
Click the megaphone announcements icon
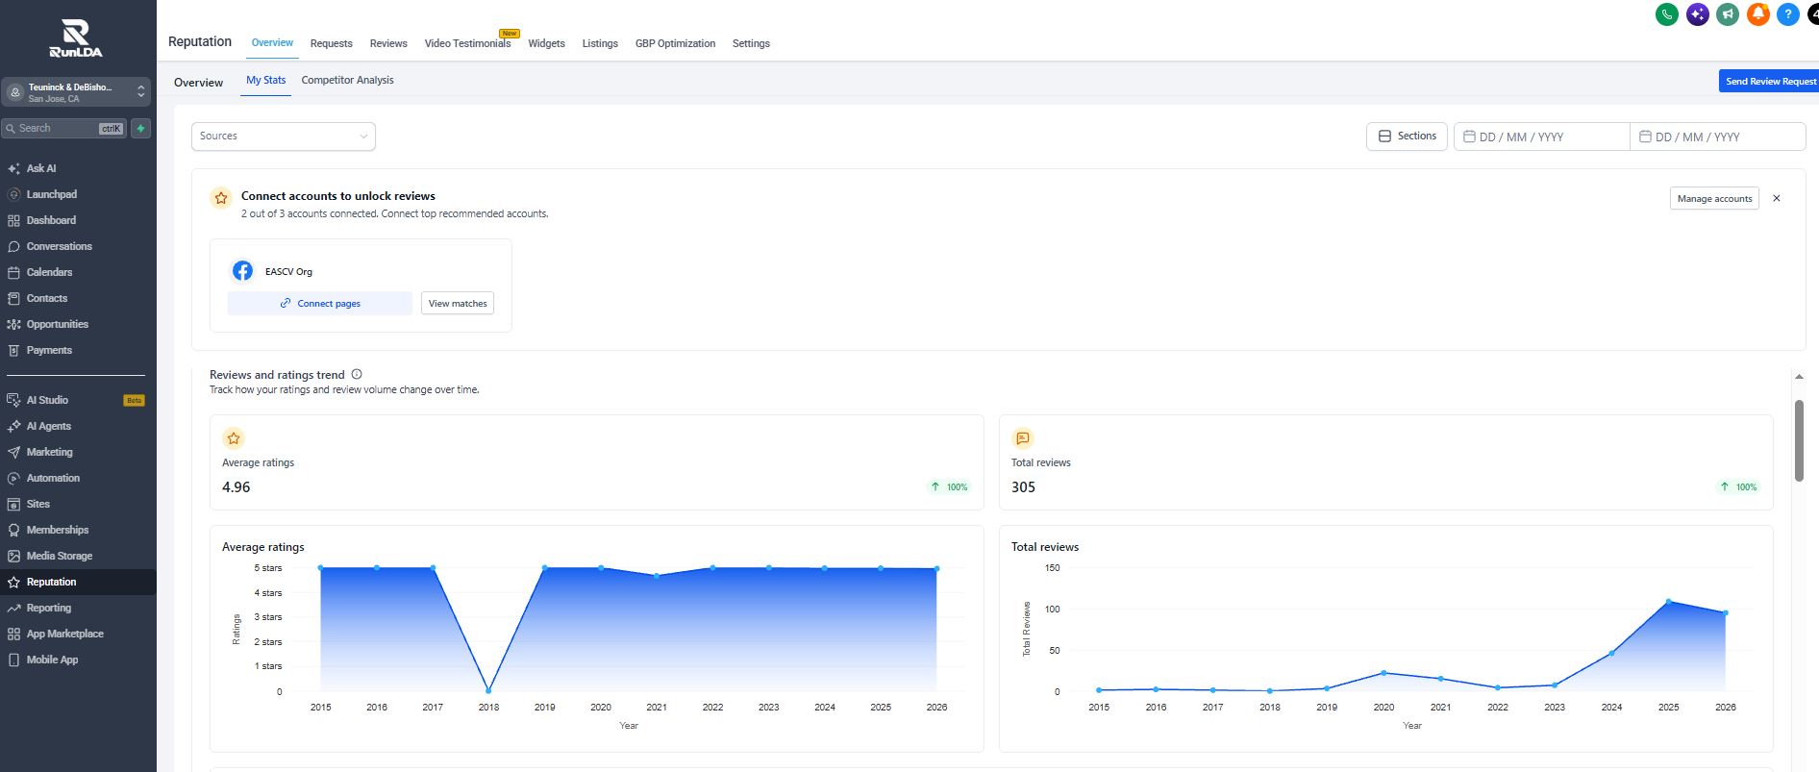(1728, 14)
